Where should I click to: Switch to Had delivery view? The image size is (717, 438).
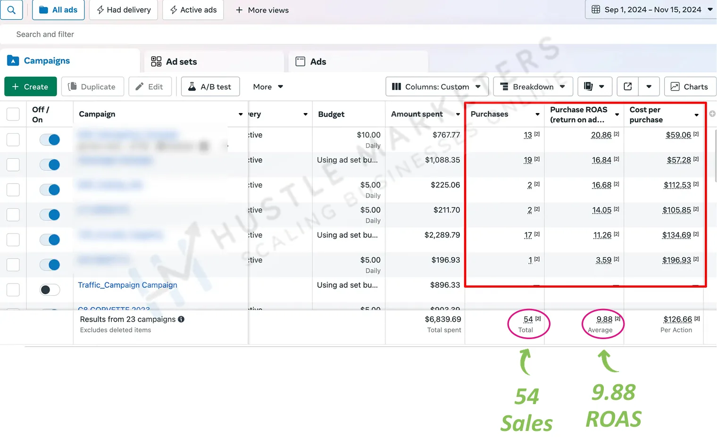(124, 10)
